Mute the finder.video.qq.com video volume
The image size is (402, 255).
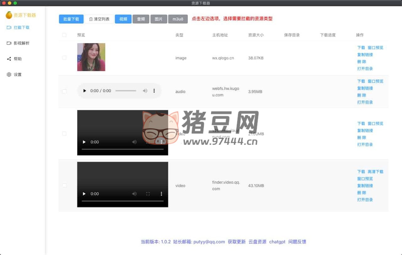pyautogui.click(x=134, y=194)
